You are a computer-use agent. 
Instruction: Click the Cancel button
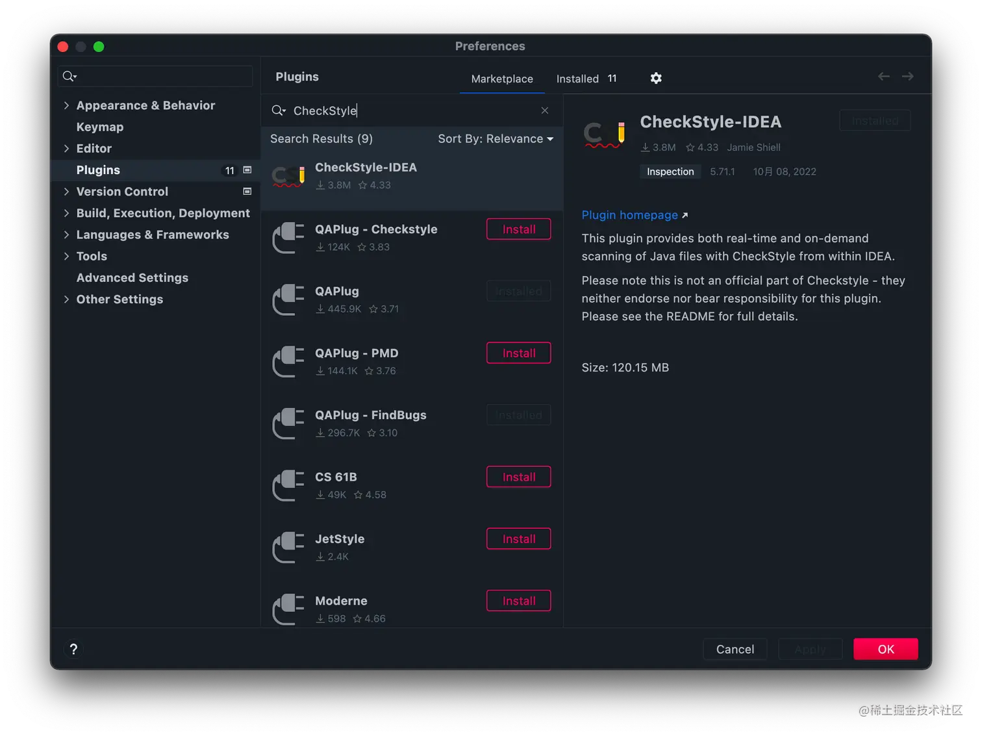tap(735, 649)
